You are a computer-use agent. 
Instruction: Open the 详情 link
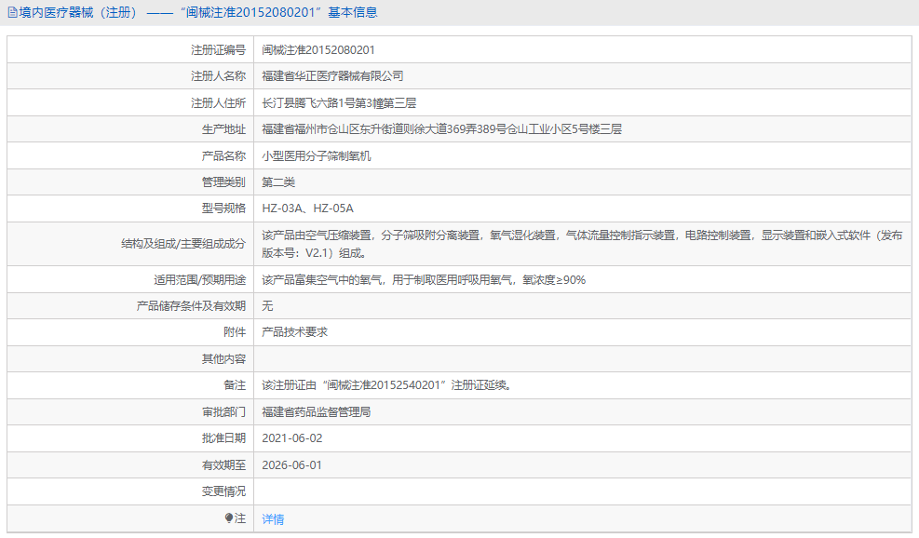pos(273,518)
